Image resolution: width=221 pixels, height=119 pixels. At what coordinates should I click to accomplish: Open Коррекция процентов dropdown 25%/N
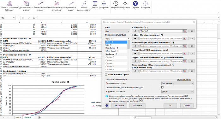click(x=177, y=92)
